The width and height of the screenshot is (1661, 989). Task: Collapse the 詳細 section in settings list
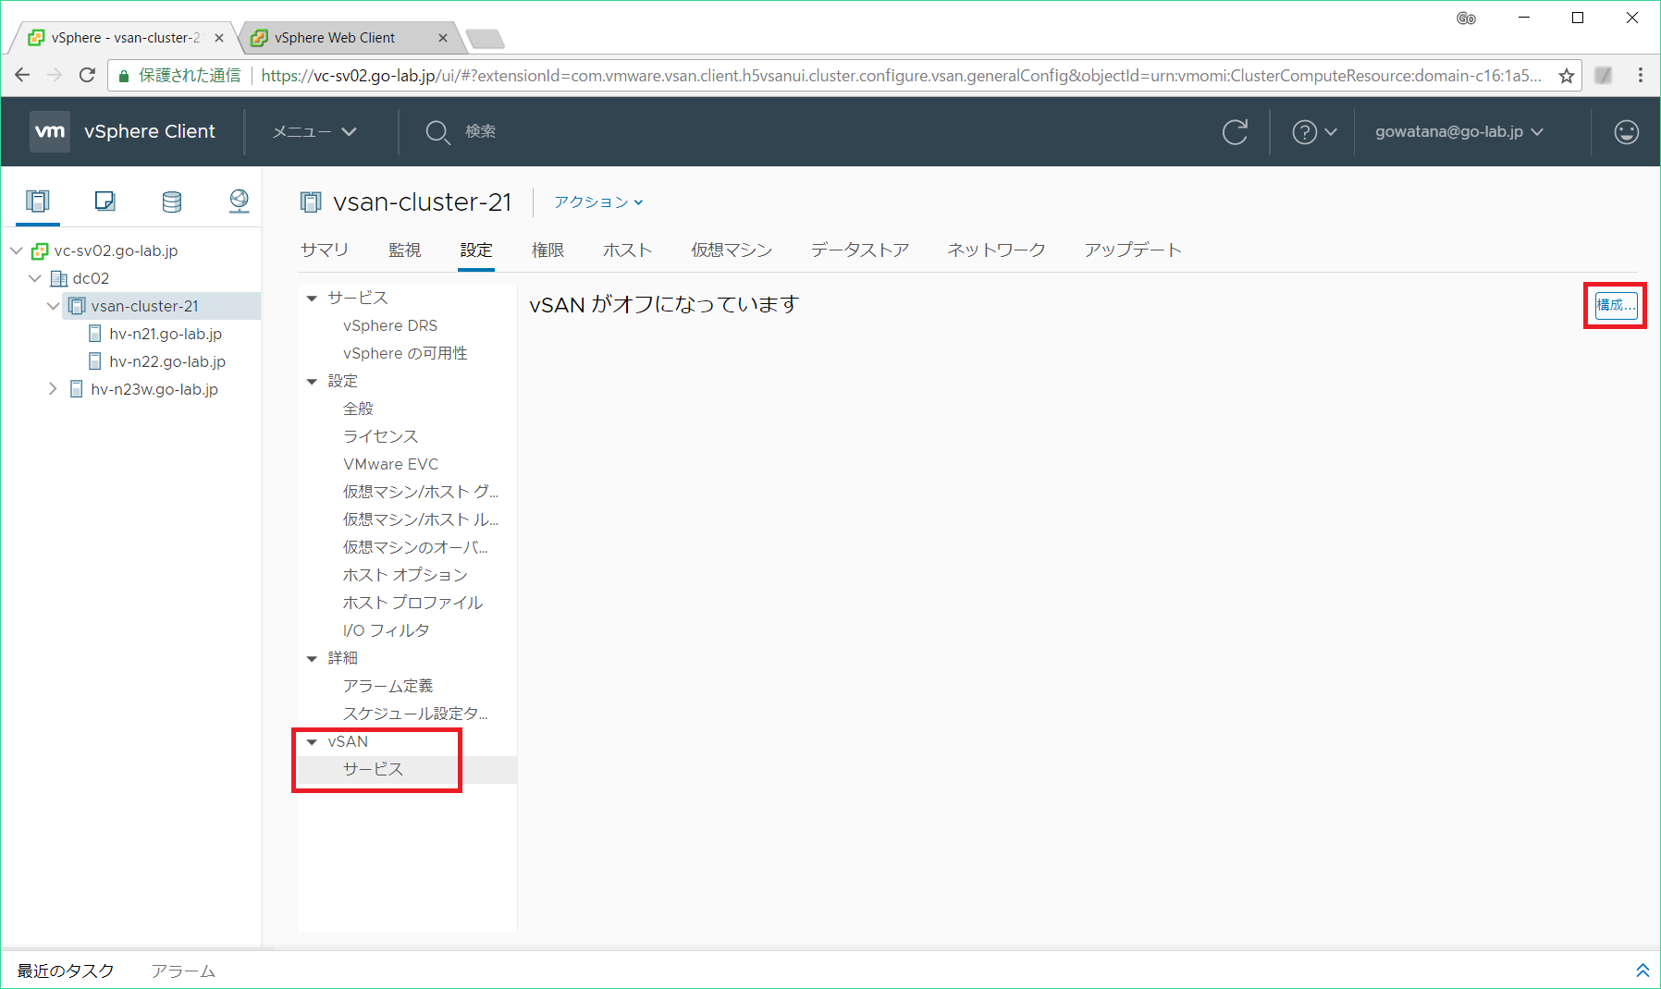pyautogui.click(x=312, y=658)
